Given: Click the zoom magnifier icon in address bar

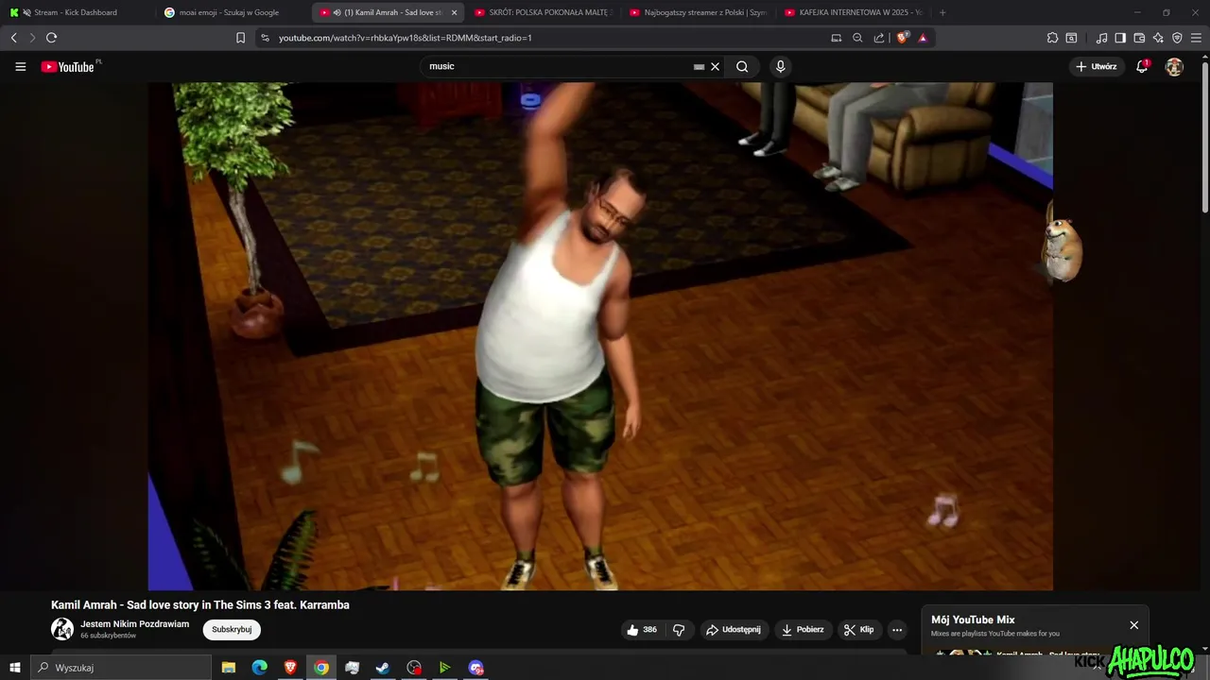Looking at the screenshot, I should (857, 38).
